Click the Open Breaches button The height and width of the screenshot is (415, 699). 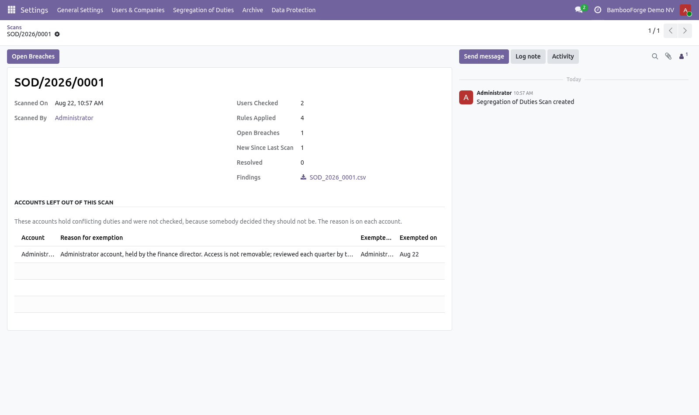click(x=33, y=56)
